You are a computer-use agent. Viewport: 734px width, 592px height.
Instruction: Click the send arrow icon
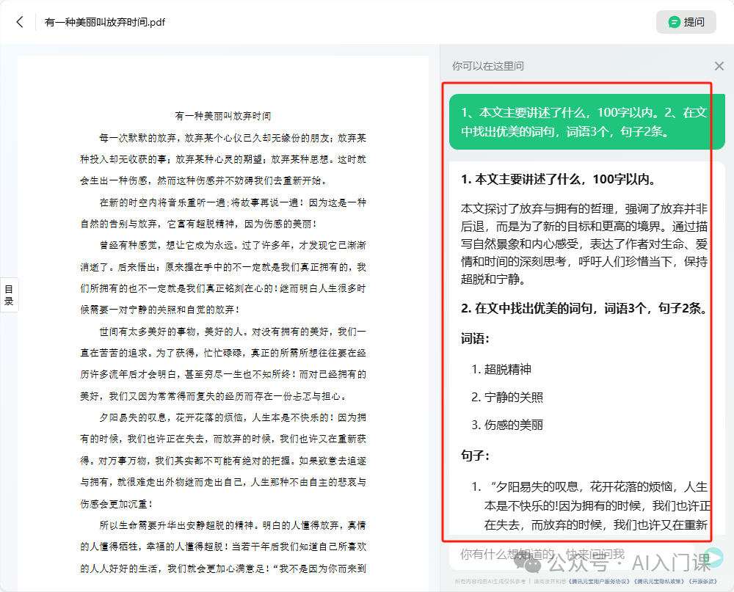pyautogui.click(x=713, y=556)
